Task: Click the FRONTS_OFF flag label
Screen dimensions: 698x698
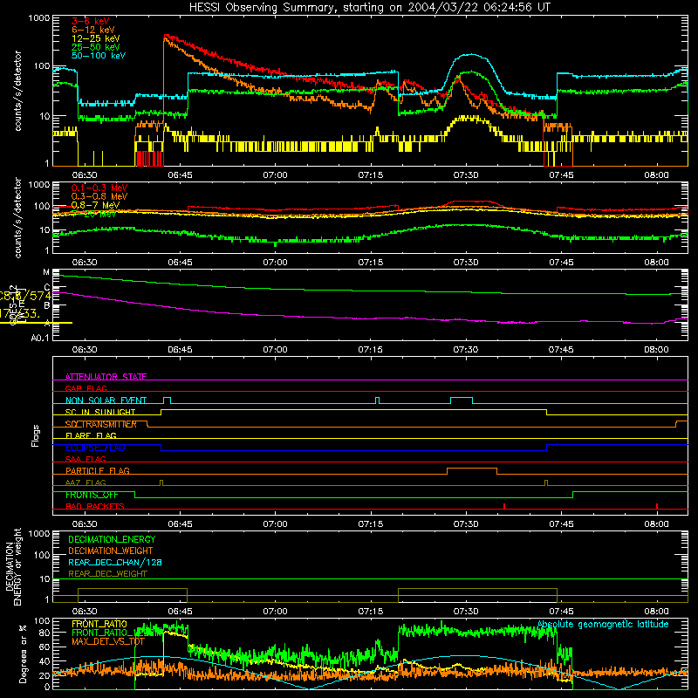Action: 92,495
